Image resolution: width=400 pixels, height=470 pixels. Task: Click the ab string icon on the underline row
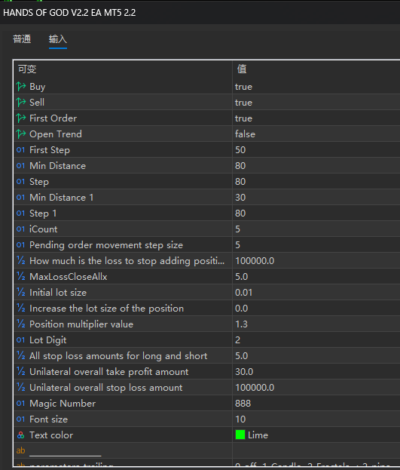point(20,450)
